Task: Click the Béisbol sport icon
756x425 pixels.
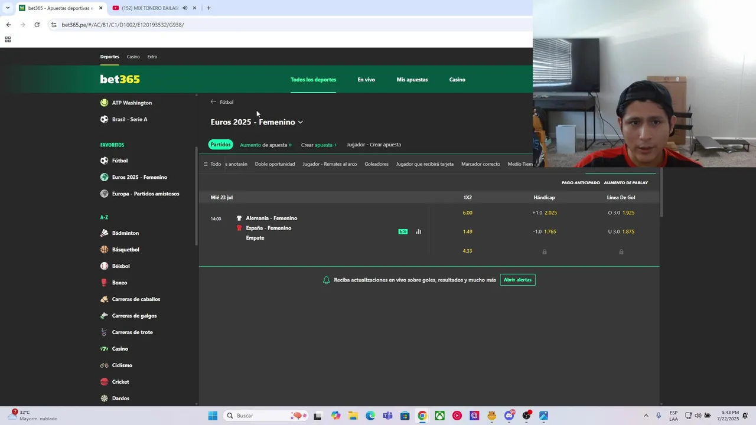Action: pyautogui.click(x=104, y=266)
